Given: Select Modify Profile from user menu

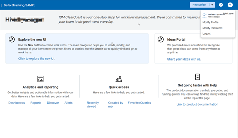Looking at the screenshot, I should (210, 22).
